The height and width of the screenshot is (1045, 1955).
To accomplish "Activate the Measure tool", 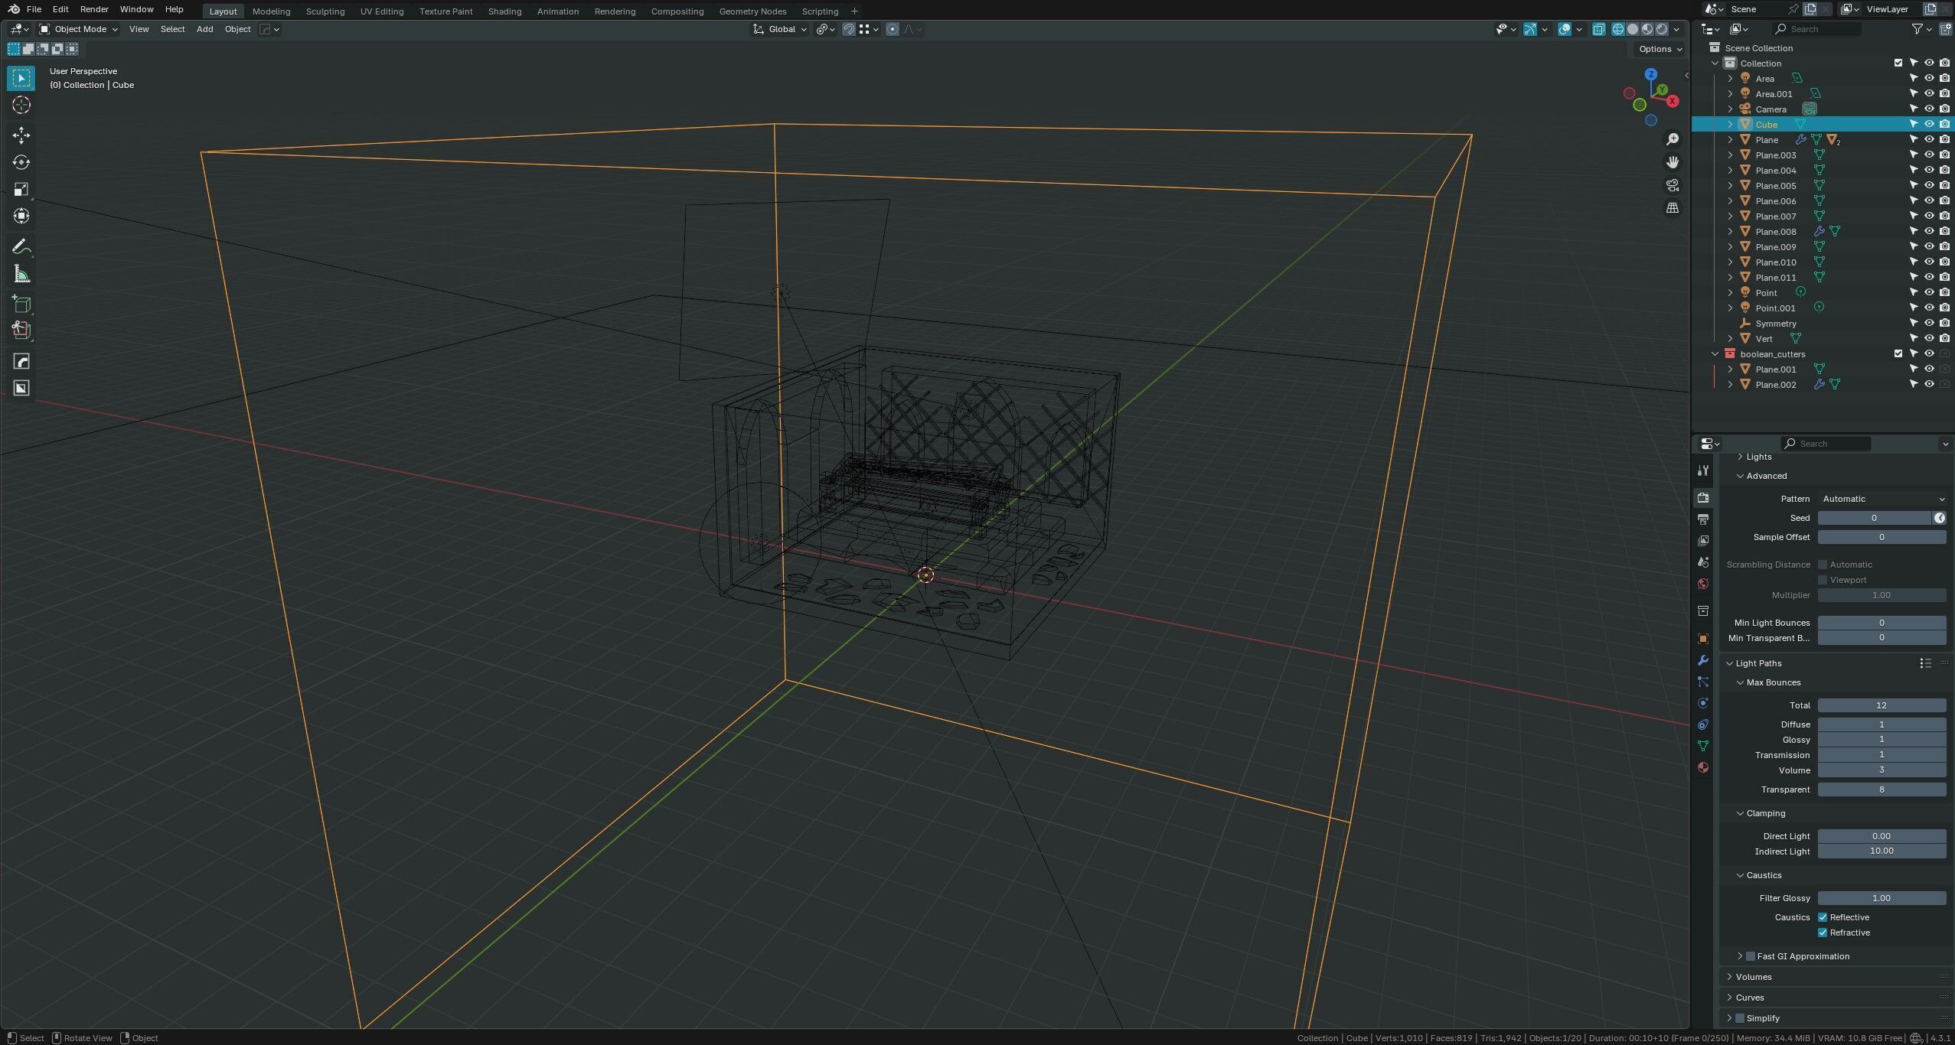I will 21,275.
